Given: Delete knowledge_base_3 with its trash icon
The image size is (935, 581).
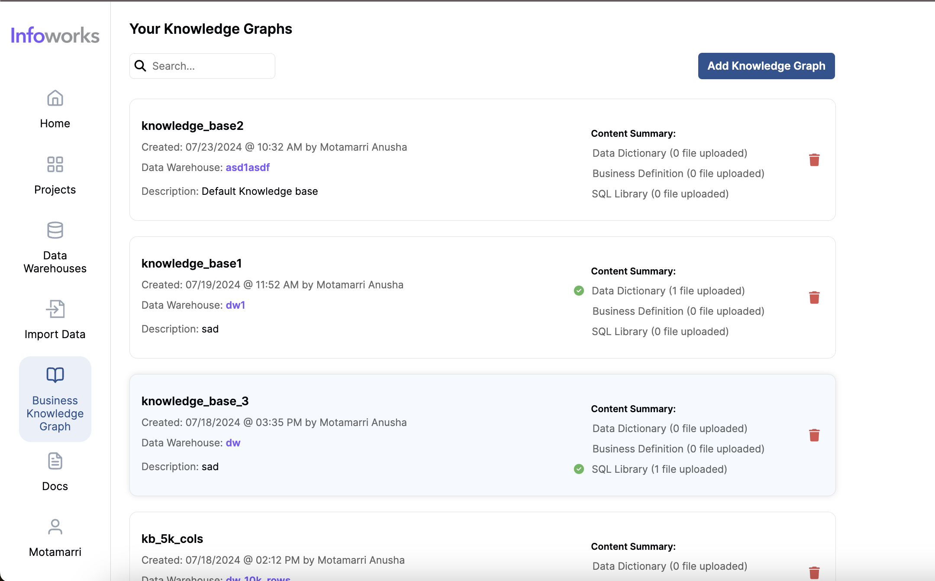Looking at the screenshot, I should click(814, 435).
